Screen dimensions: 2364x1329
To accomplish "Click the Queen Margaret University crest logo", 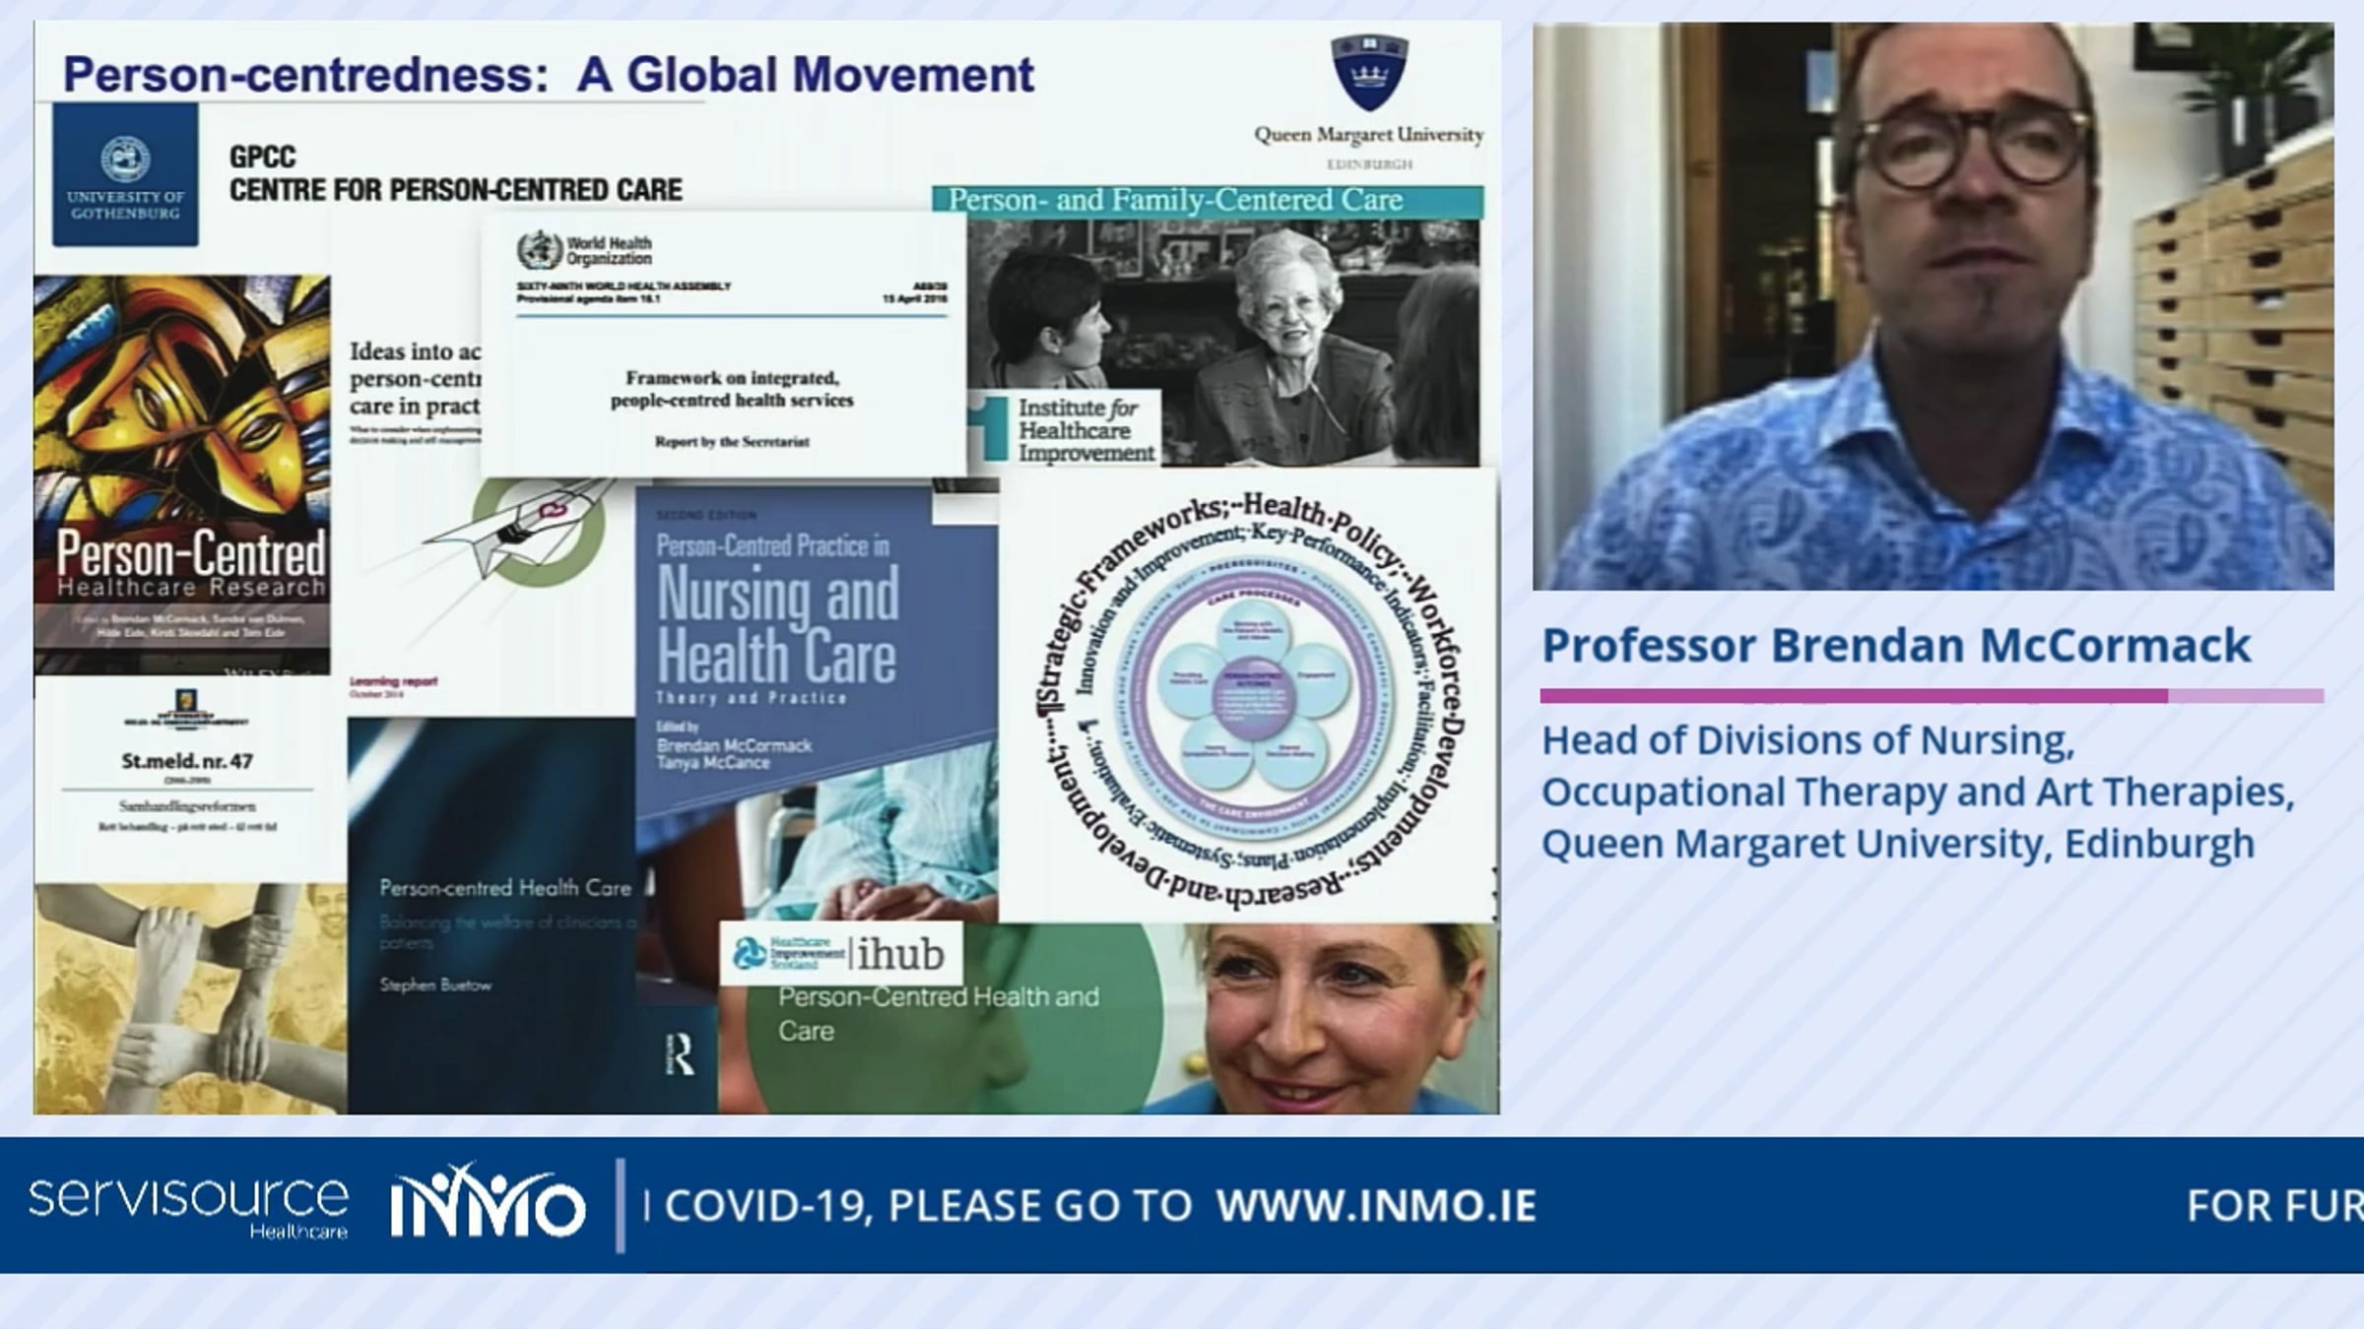I will click(1369, 73).
